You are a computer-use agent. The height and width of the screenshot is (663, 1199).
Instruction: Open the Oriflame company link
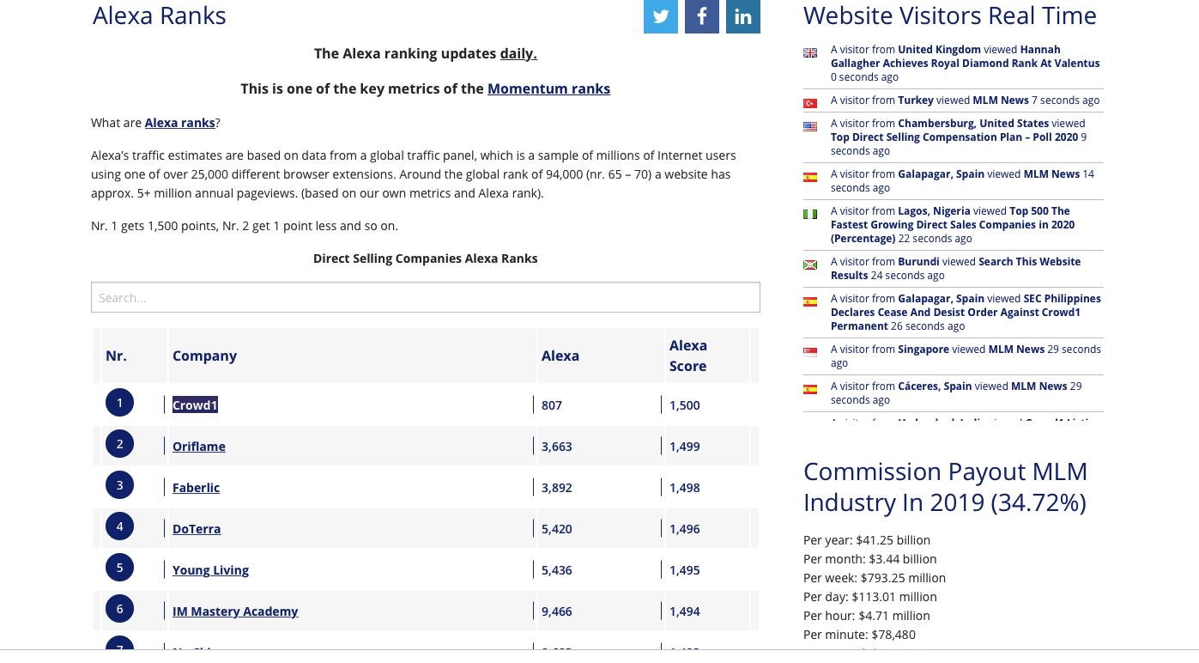(199, 447)
